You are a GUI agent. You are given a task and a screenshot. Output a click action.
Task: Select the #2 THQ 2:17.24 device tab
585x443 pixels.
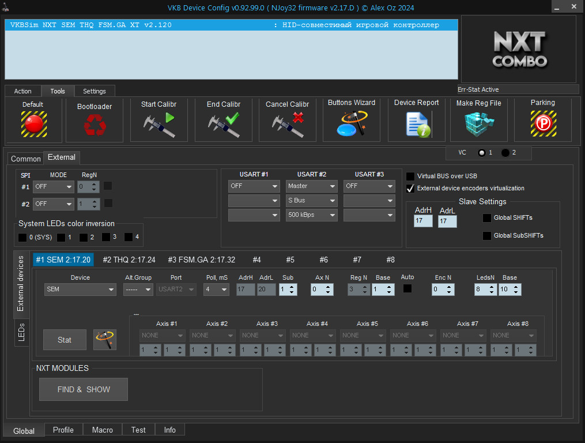tap(129, 260)
